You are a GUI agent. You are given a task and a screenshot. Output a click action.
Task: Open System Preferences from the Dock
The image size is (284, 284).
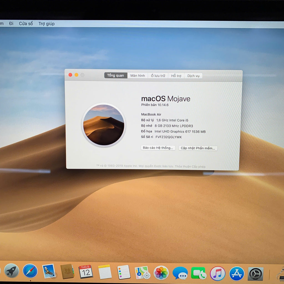tap(255, 274)
